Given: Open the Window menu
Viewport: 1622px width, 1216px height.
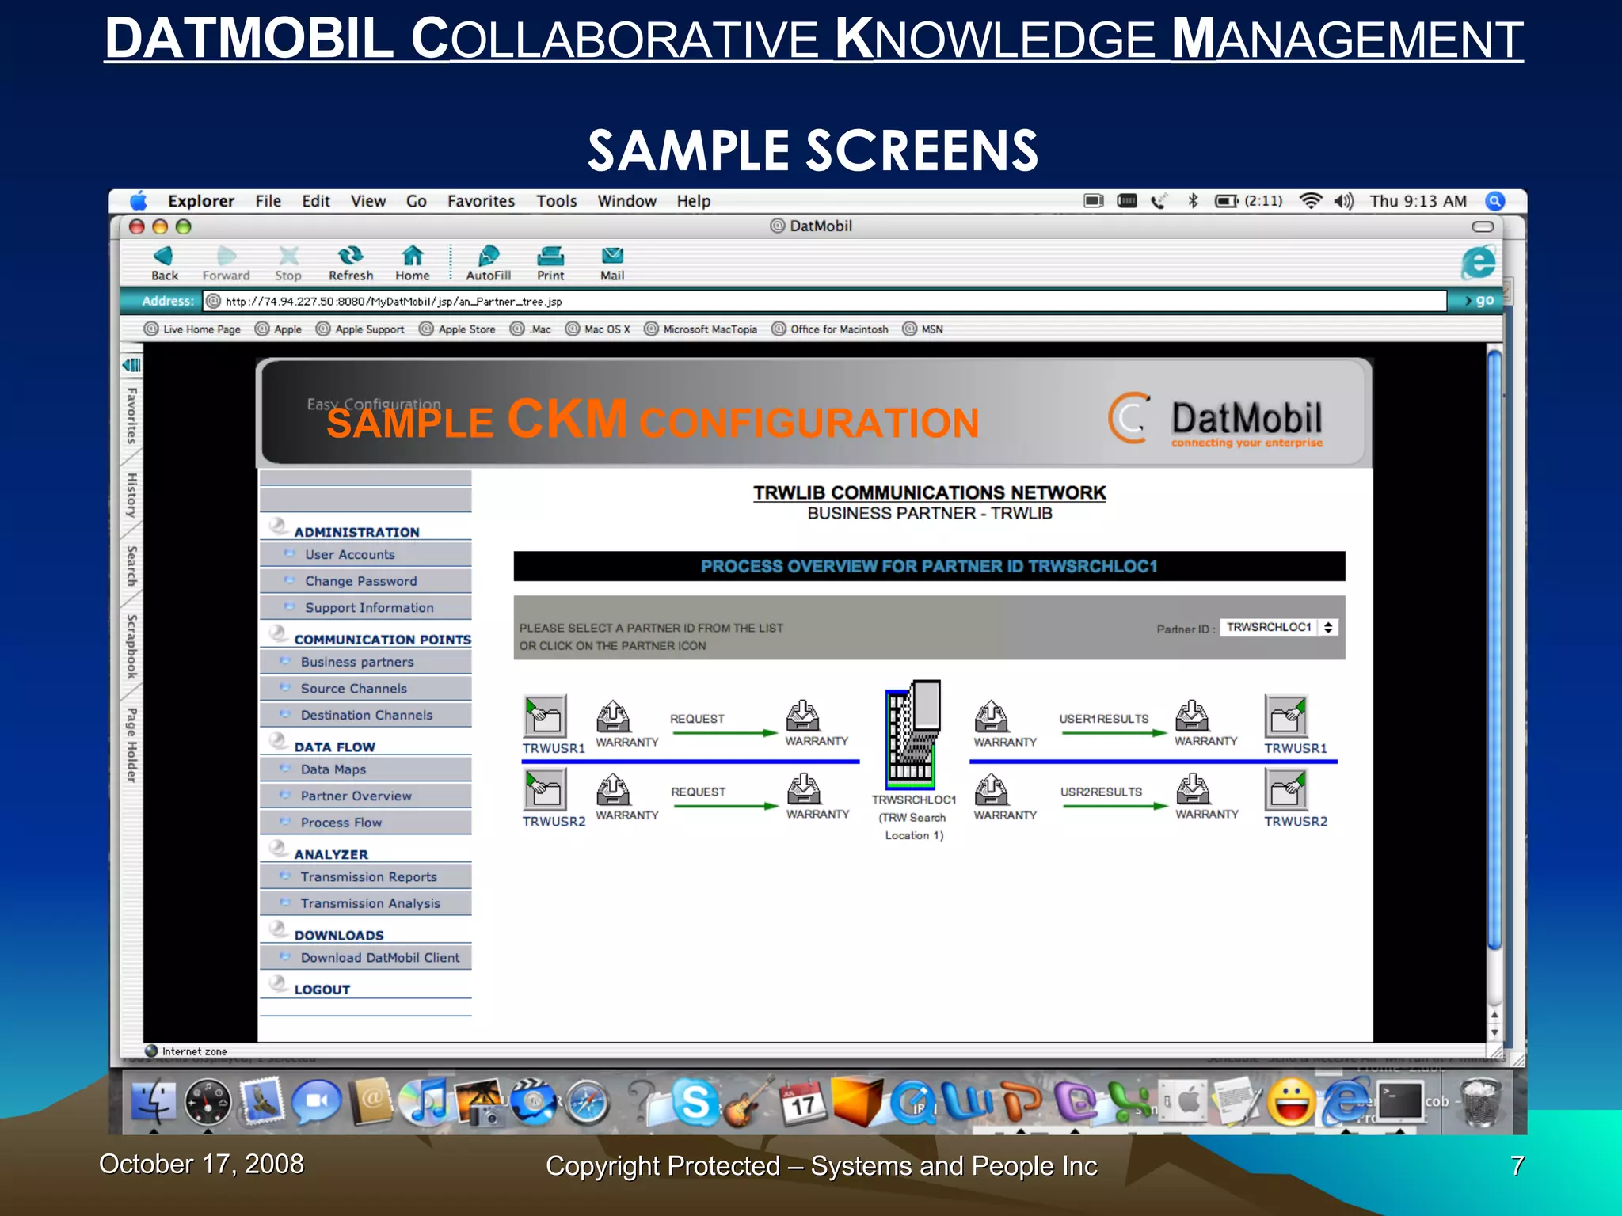Looking at the screenshot, I should click(626, 201).
